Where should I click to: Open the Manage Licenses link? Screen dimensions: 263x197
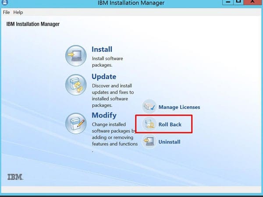tap(179, 107)
